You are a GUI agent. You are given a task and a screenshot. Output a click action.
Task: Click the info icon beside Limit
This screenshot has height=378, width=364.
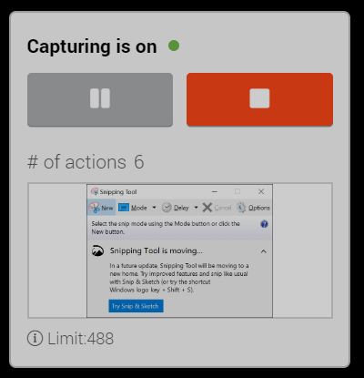click(35, 338)
